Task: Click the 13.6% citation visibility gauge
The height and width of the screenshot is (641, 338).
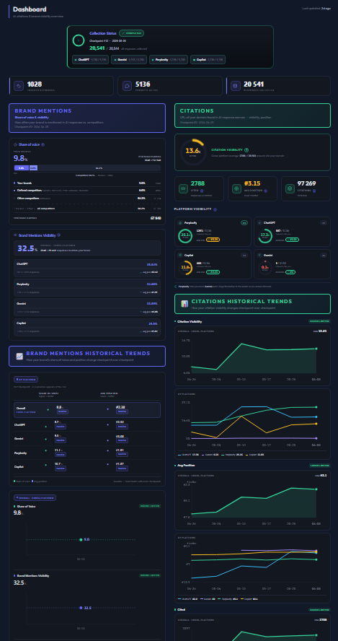Action: point(193,152)
